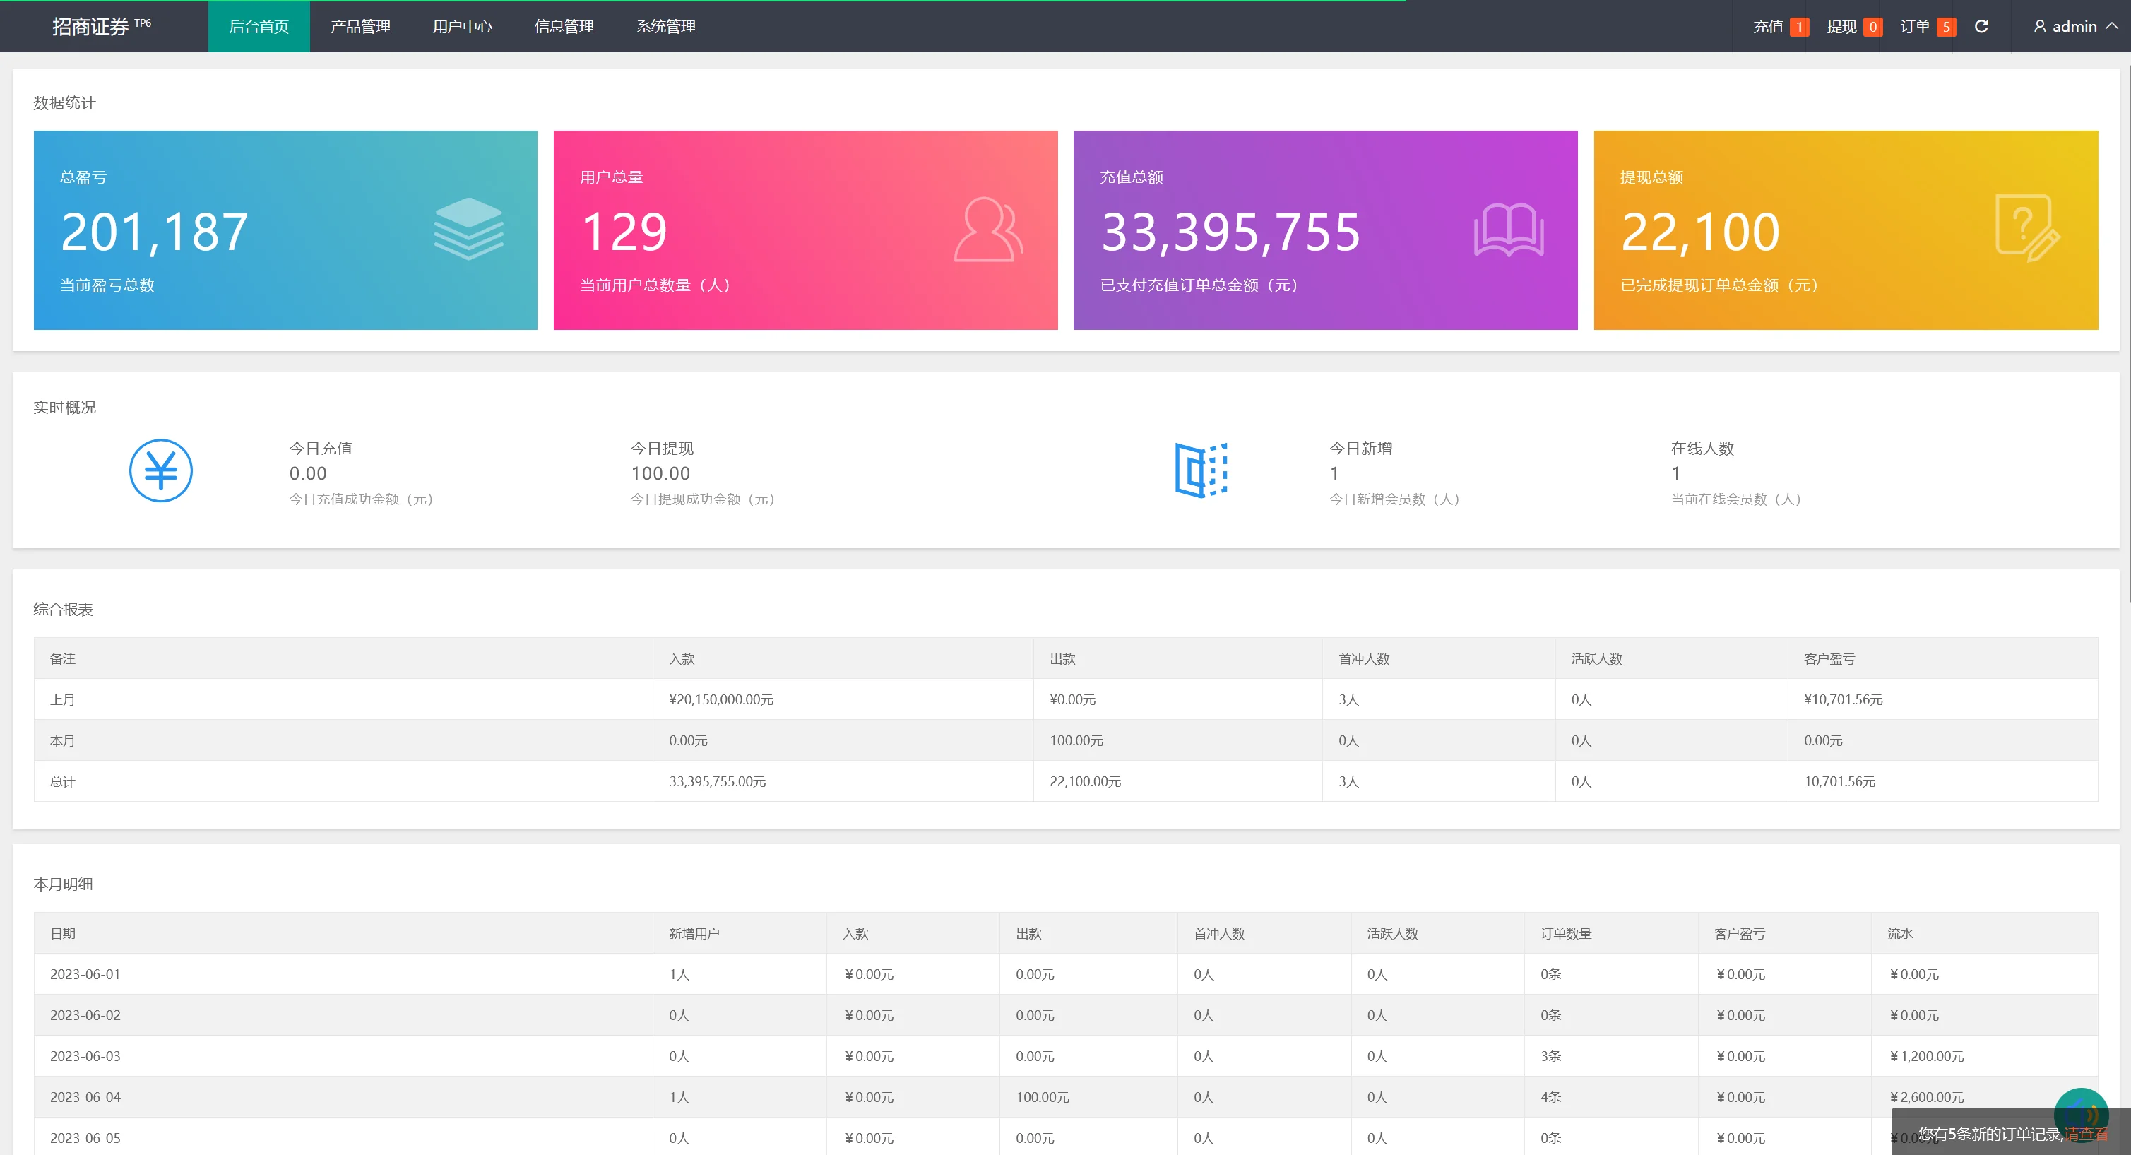Click 请查看 link in order notification

2086,1135
